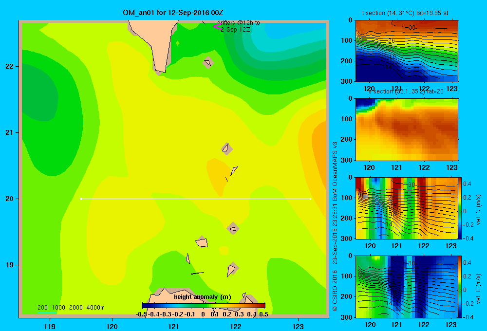This screenshot has height=331, width=487.
Task: Click the "drifters @12h to" label
Action: pyautogui.click(x=239, y=23)
